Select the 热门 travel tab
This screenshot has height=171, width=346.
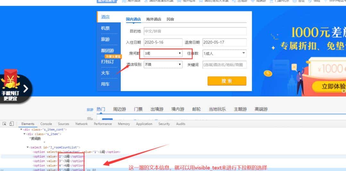101,109
